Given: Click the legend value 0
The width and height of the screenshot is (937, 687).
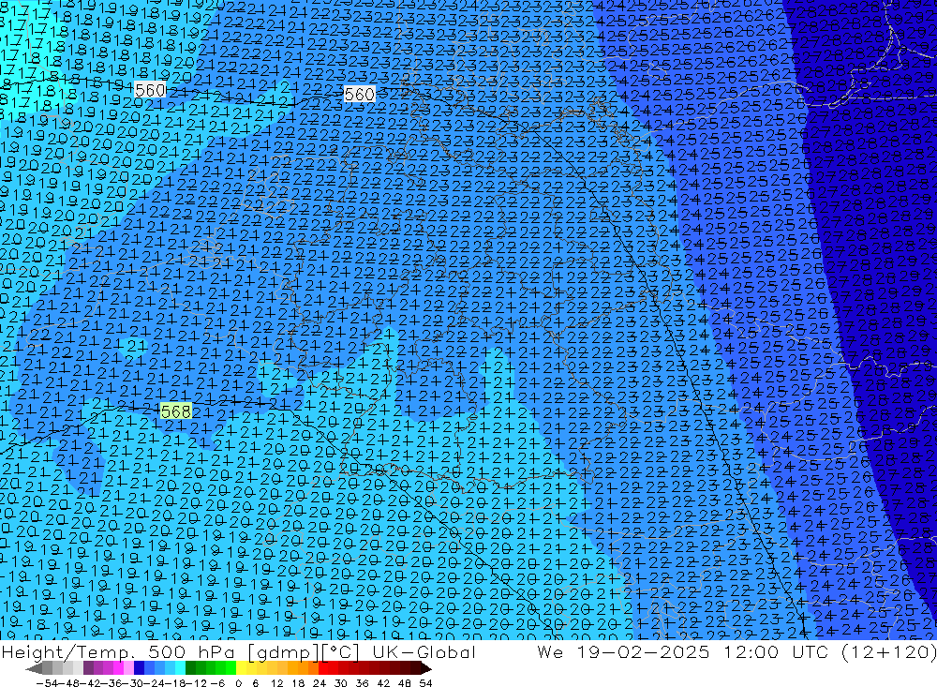Looking at the screenshot, I should [x=238, y=683].
